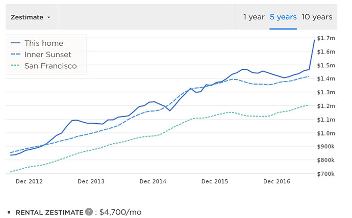Click the bullet before RENTAL ZESTIMATE

9,212
